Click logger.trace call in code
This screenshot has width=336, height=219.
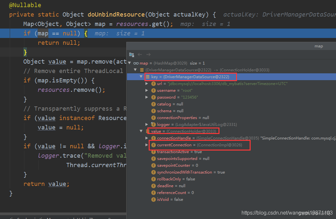click(x=61, y=156)
